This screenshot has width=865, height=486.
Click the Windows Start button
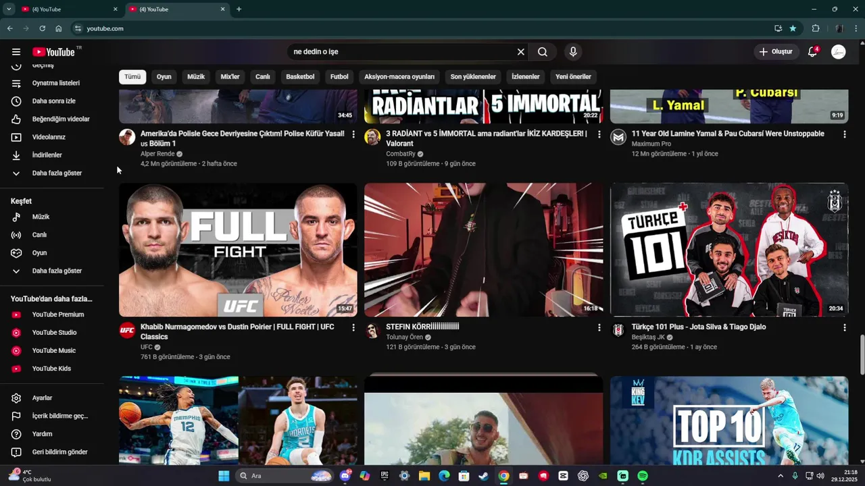(224, 476)
